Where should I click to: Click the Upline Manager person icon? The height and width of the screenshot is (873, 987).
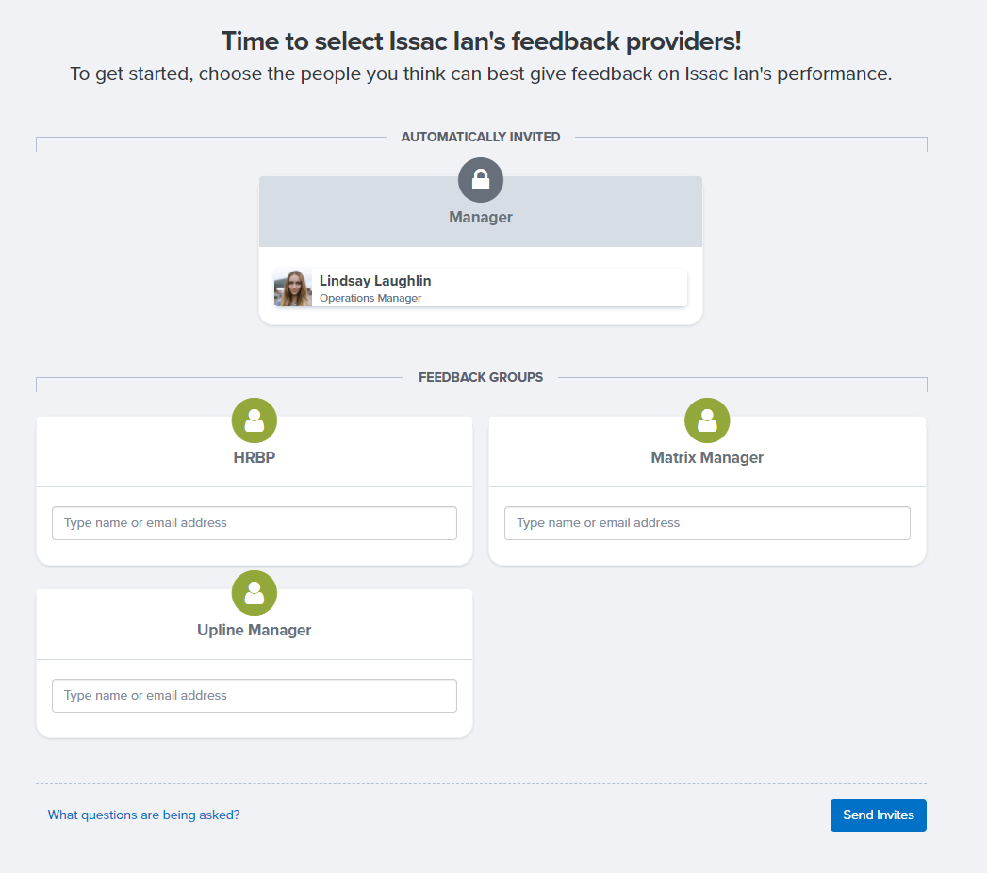click(x=255, y=593)
